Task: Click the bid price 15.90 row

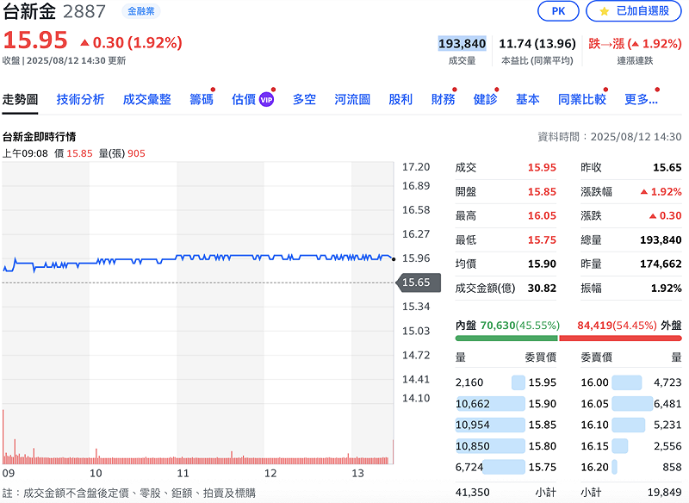Action: pyautogui.click(x=506, y=404)
